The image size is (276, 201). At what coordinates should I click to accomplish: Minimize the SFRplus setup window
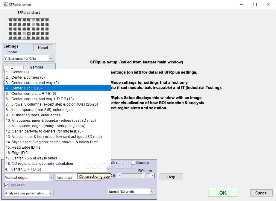(x=242, y=4)
